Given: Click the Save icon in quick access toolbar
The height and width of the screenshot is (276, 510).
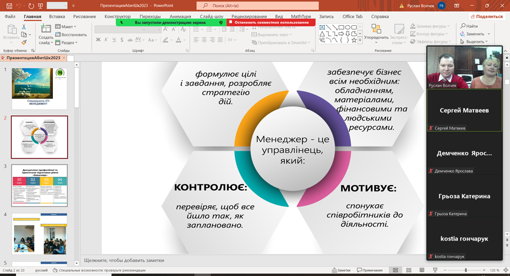Looking at the screenshot, I should point(9,6).
